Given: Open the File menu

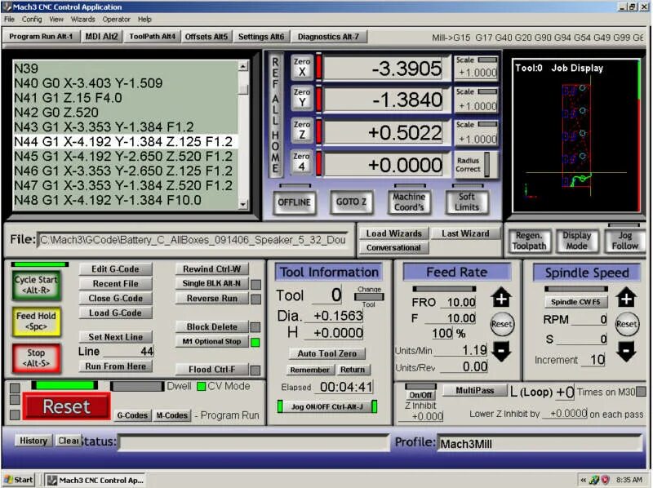Looking at the screenshot, I should tap(9, 19).
